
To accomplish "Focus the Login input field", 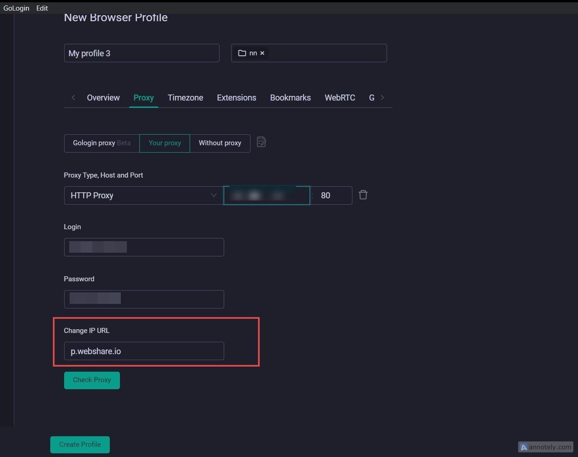I will tap(144, 247).
